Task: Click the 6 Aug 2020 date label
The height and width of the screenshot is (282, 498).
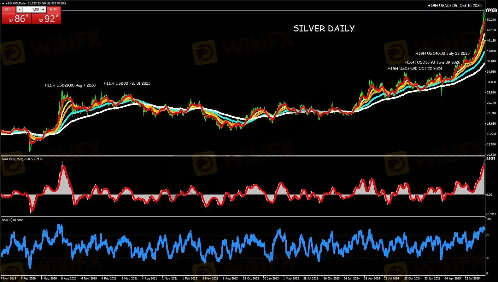Action: [x=69, y=279]
